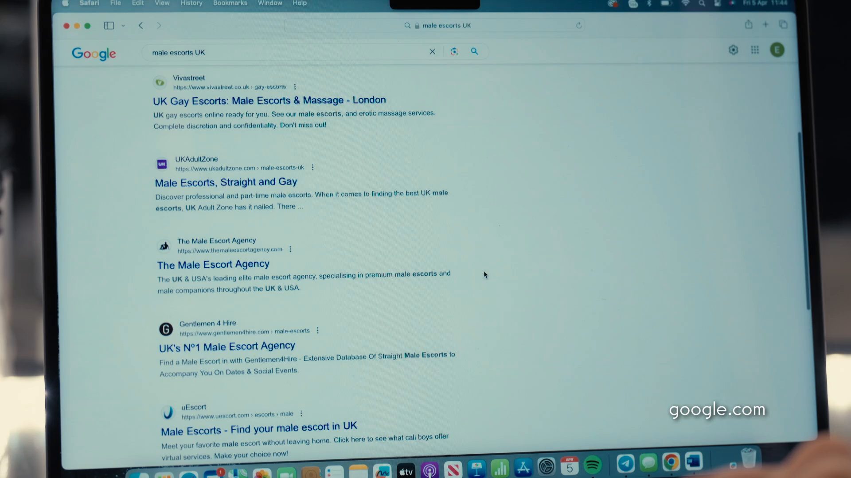The image size is (851, 478).
Task: Open The Male Escort Agency link
Action: pos(213,265)
